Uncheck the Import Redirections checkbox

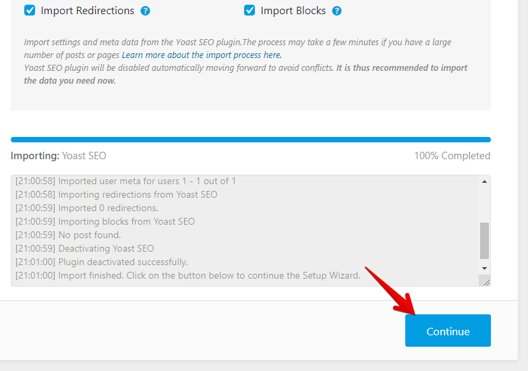point(30,10)
